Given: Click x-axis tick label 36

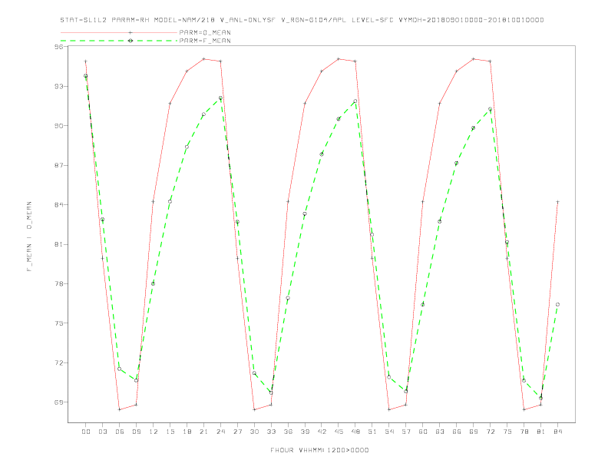Looking at the screenshot, I should coord(288,432).
